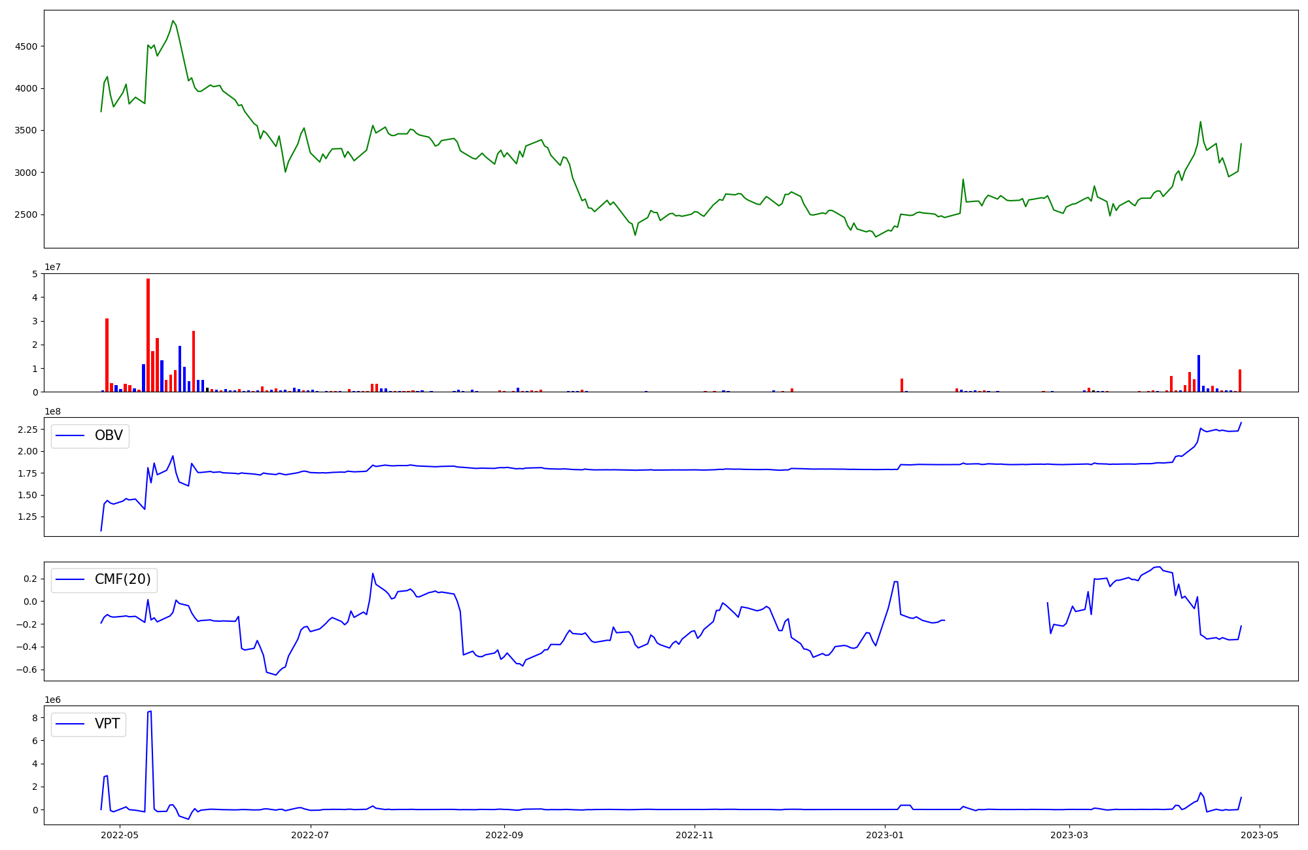Click the 1.50 OBV axis label
This screenshot has height=850, width=1308.
29,495
